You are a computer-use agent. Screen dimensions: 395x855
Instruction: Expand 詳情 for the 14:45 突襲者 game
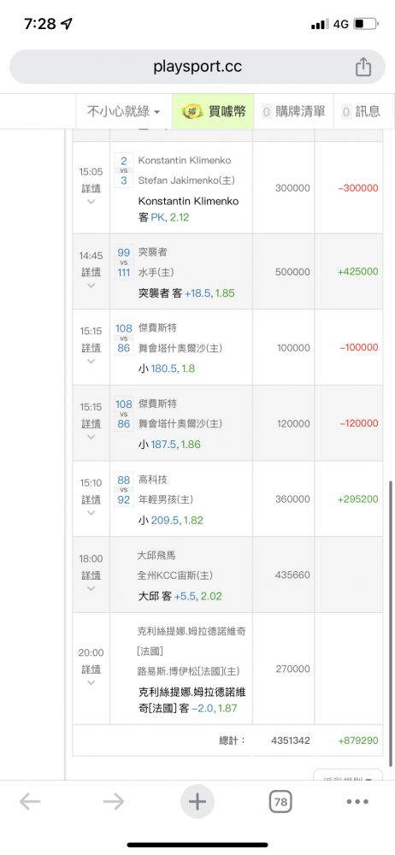coord(91,272)
